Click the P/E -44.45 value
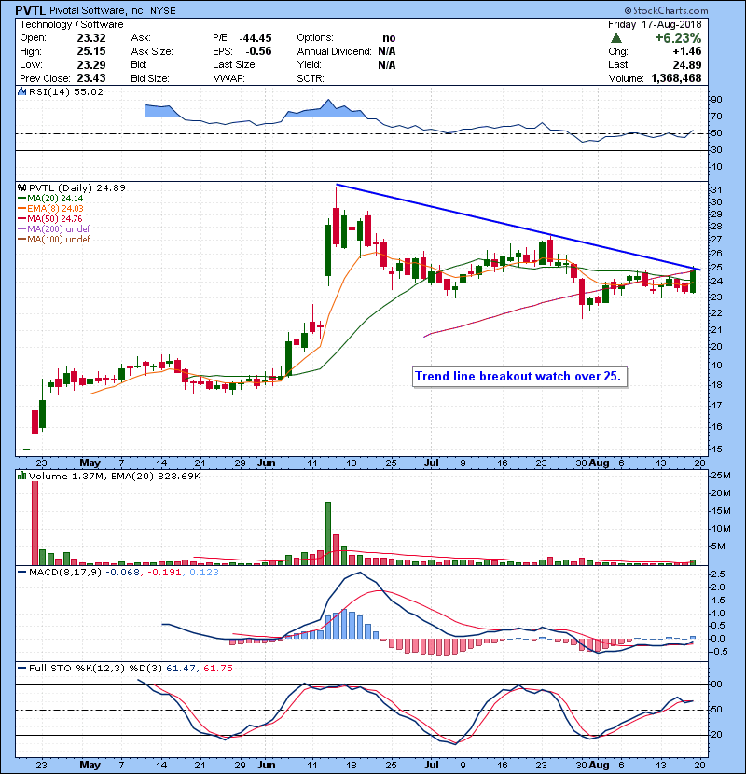The image size is (746, 774). pos(256,38)
